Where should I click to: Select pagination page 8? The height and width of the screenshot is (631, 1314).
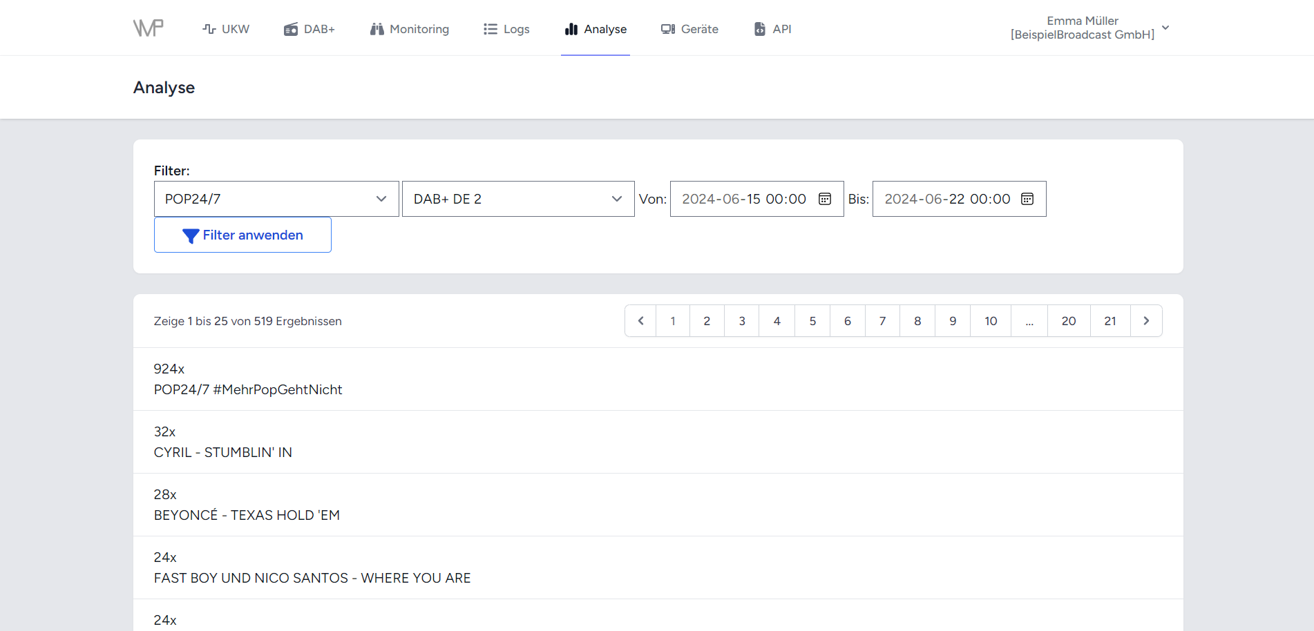point(917,321)
